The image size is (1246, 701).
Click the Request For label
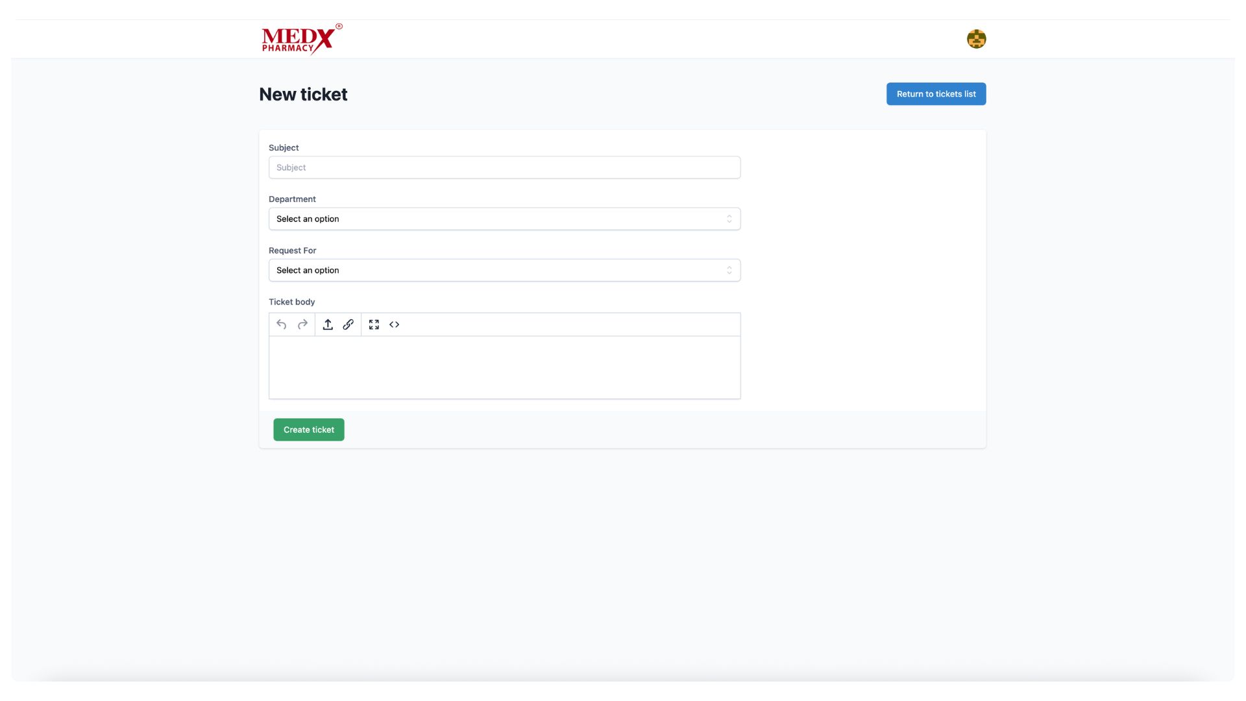pyautogui.click(x=292, y=251)
